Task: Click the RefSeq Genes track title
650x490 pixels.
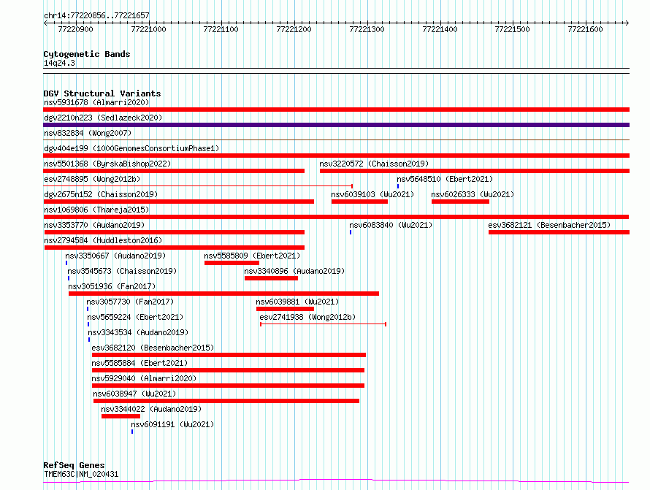Action: 74,465
